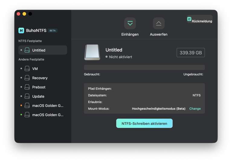Click the Untitled drive title heading
The width and height of the screenshot is (232, 162).
(114, 50)
